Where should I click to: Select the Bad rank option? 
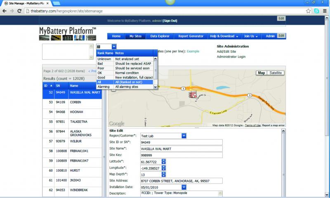click(x=125, y=64)
